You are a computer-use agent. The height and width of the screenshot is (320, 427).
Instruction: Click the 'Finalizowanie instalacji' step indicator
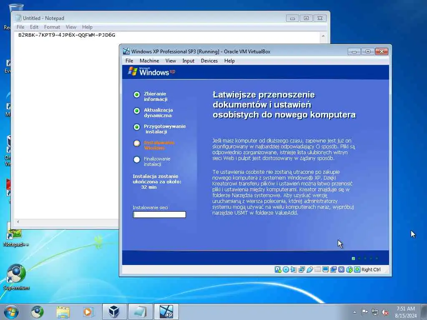point(137,160)
